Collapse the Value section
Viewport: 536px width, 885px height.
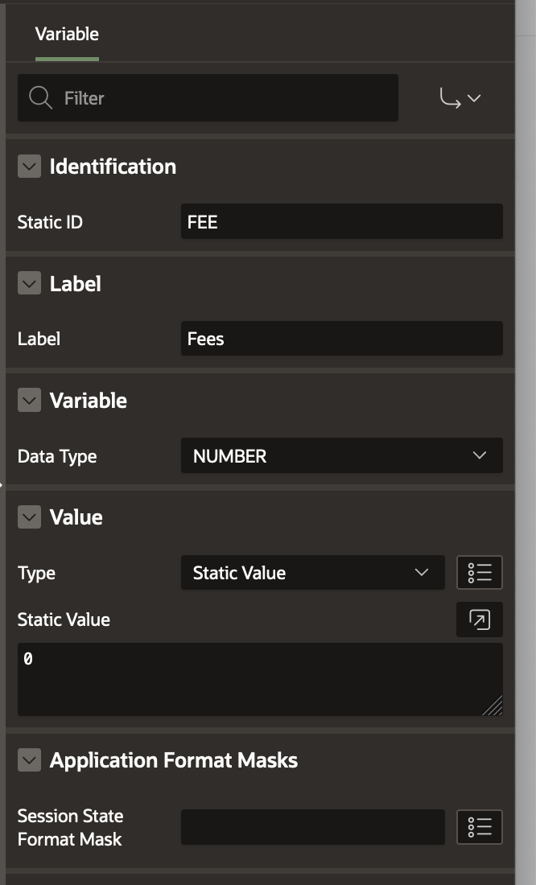click(29, 517)
